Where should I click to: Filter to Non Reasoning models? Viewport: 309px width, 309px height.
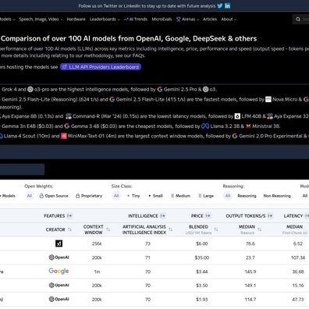(277, 196)
